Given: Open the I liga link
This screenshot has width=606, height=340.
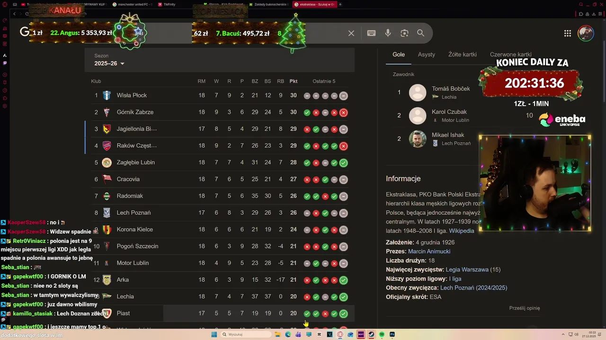Looking at the screenshot, I should point(455,279).
